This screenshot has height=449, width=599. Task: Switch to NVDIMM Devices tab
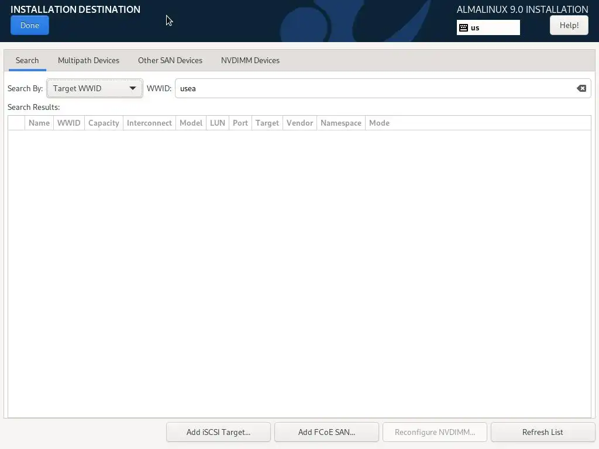coord(250,60)
